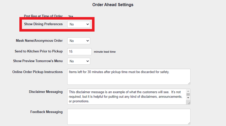
Task: Open the Show Dining Preferences dropdown
Action: pyautogui.click(x=78, y=24)
